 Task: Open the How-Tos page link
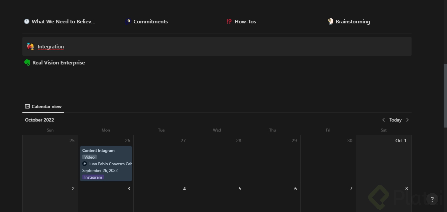click(x=245, y=22)
